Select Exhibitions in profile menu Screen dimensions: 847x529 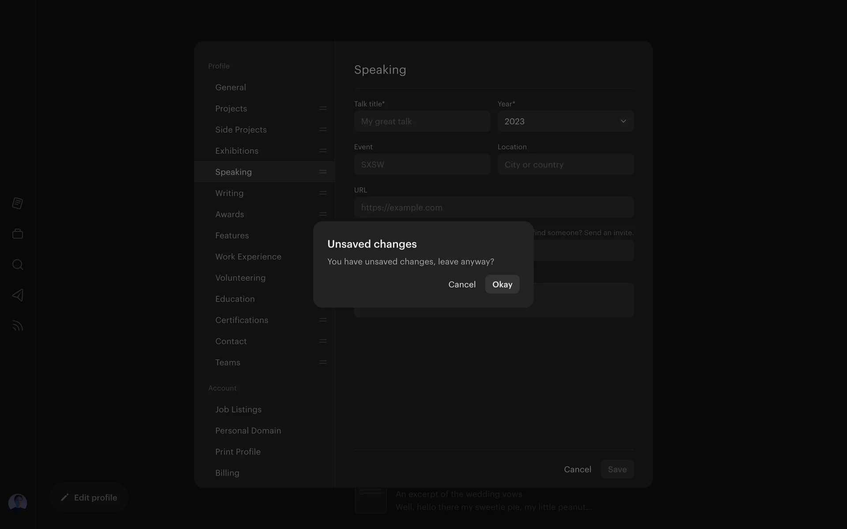pyautogui.click(x=237, y=151)
